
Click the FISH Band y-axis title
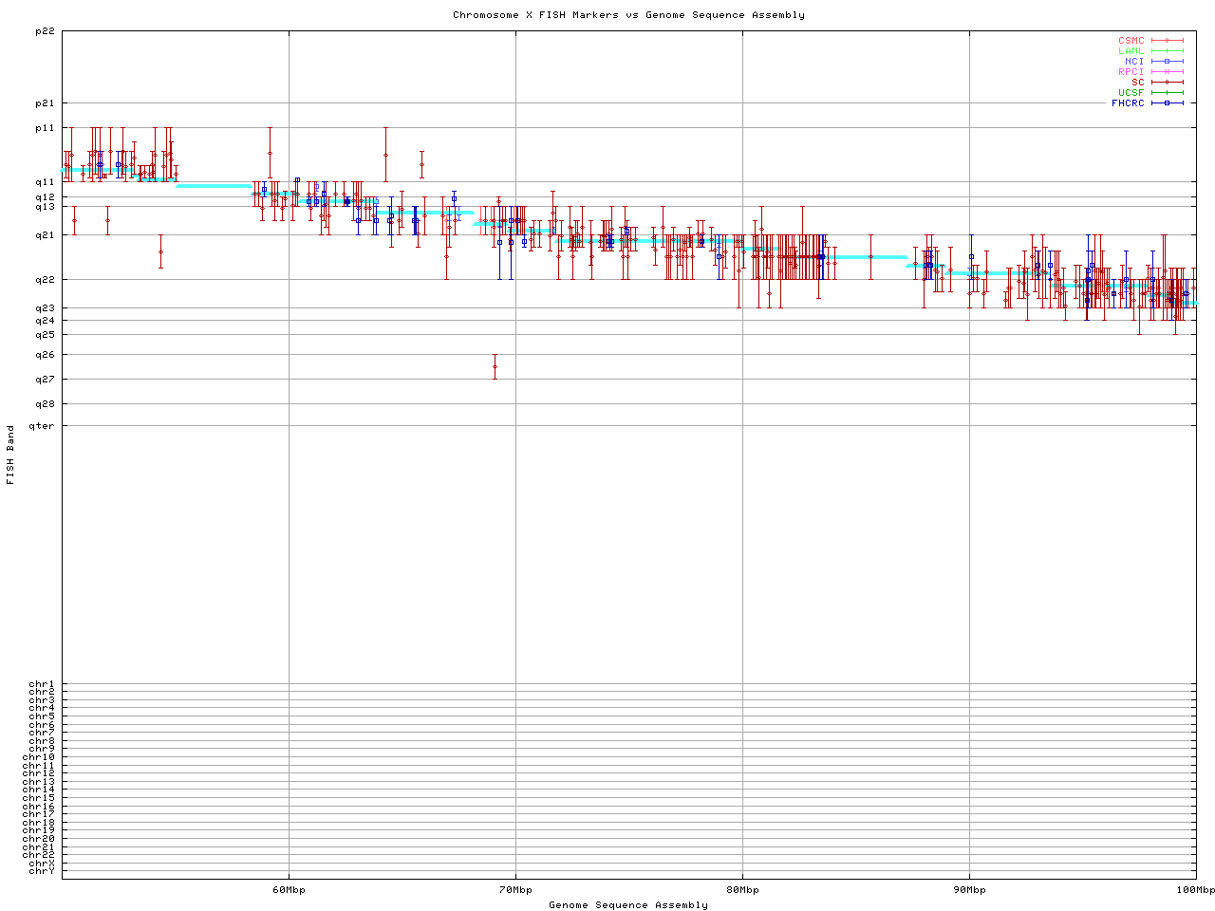tap(10, 455)
